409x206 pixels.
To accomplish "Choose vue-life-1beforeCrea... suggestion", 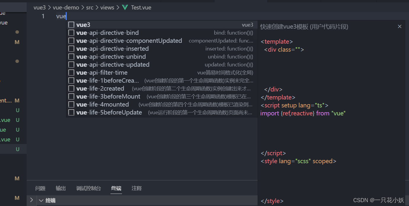I will pos(162,81).
